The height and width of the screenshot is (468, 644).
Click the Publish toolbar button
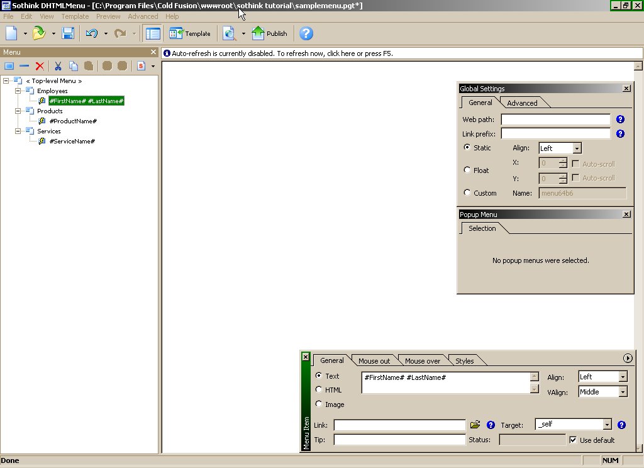click(269, 33)
